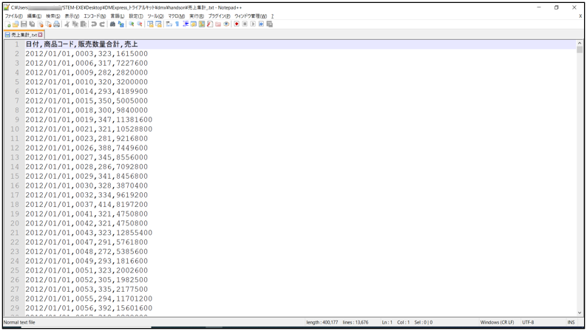
Task: Open Find with the binoculars icon
Action: coord(112,24)
